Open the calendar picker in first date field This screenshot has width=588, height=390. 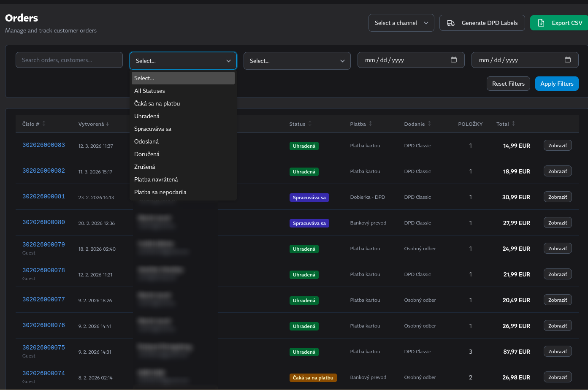454,60
